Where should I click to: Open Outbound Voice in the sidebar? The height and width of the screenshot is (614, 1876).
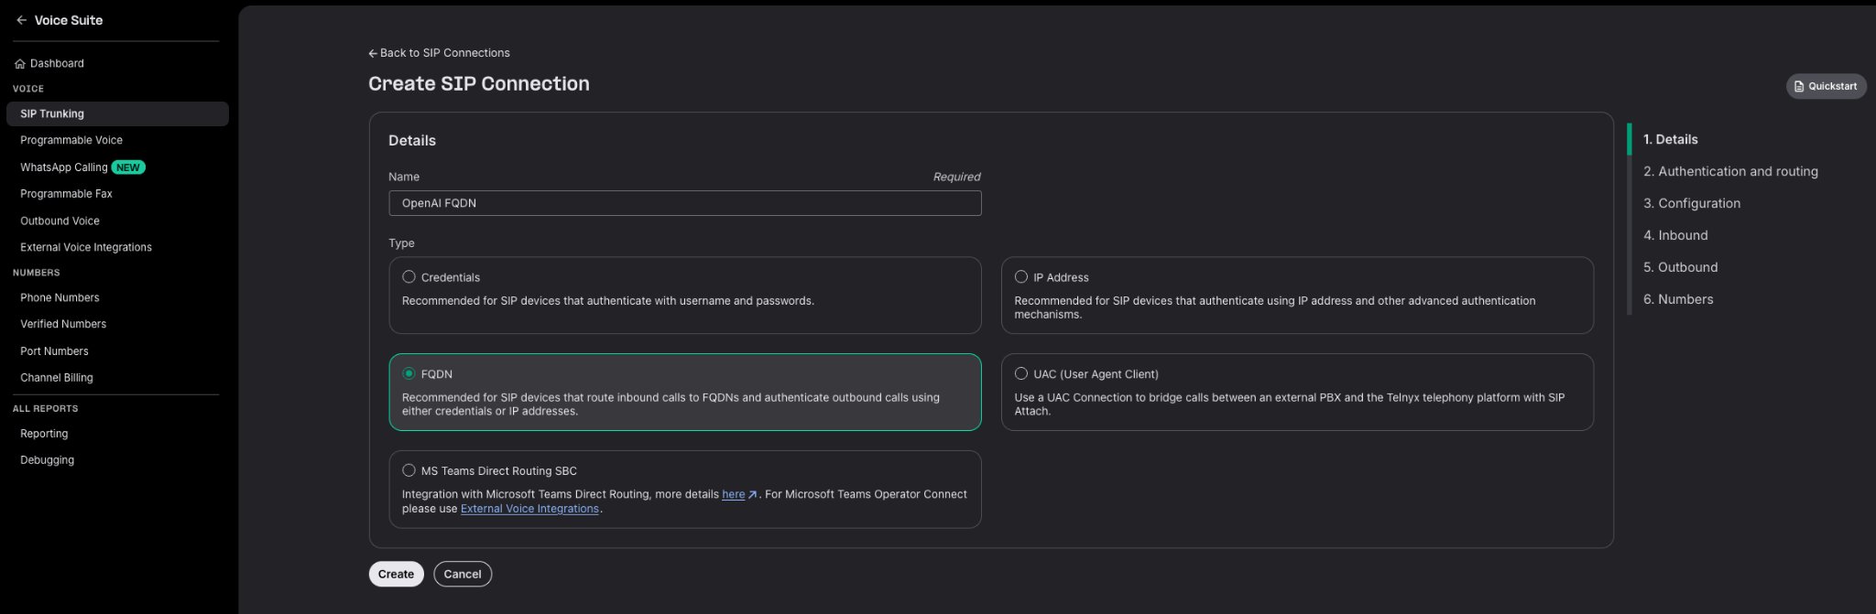60,221
